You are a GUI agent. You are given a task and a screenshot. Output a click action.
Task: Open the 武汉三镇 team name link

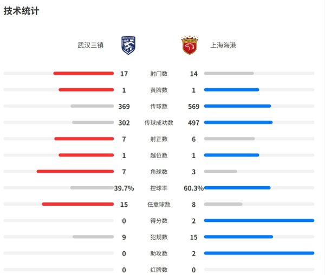90,45
